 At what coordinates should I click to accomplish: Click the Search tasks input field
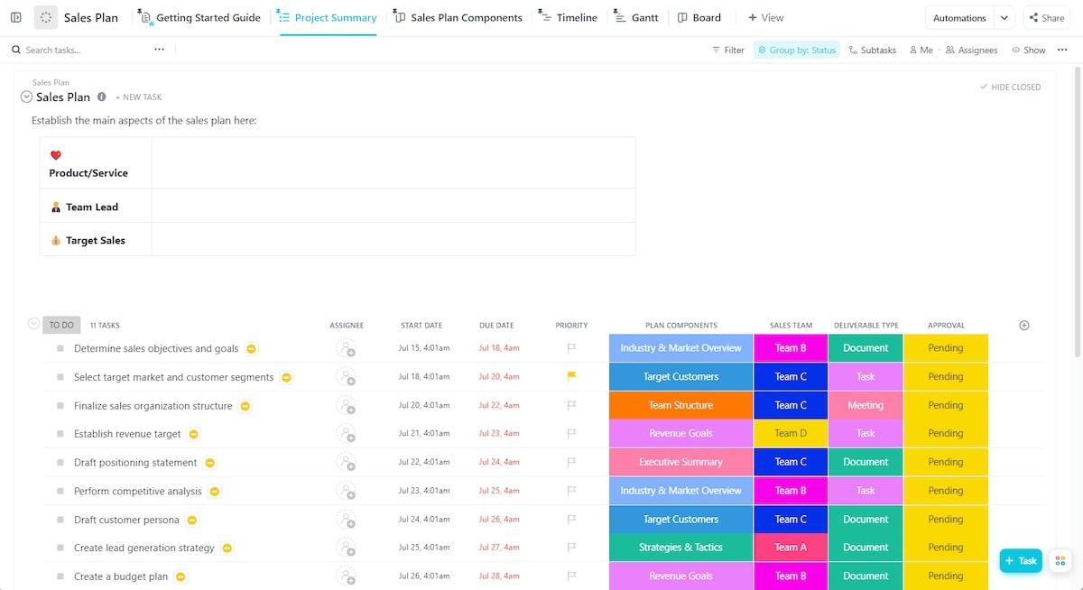click(81, 51)
